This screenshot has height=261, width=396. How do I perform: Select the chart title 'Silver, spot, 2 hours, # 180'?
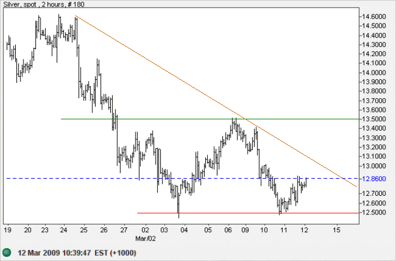43,4
